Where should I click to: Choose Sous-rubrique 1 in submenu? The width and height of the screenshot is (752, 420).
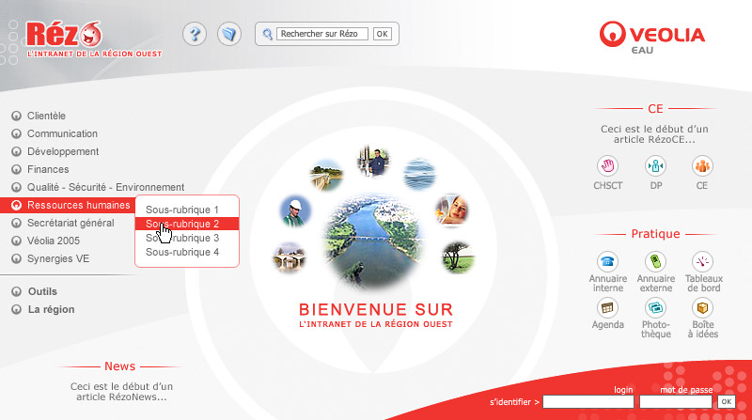(x=182, y=210)
